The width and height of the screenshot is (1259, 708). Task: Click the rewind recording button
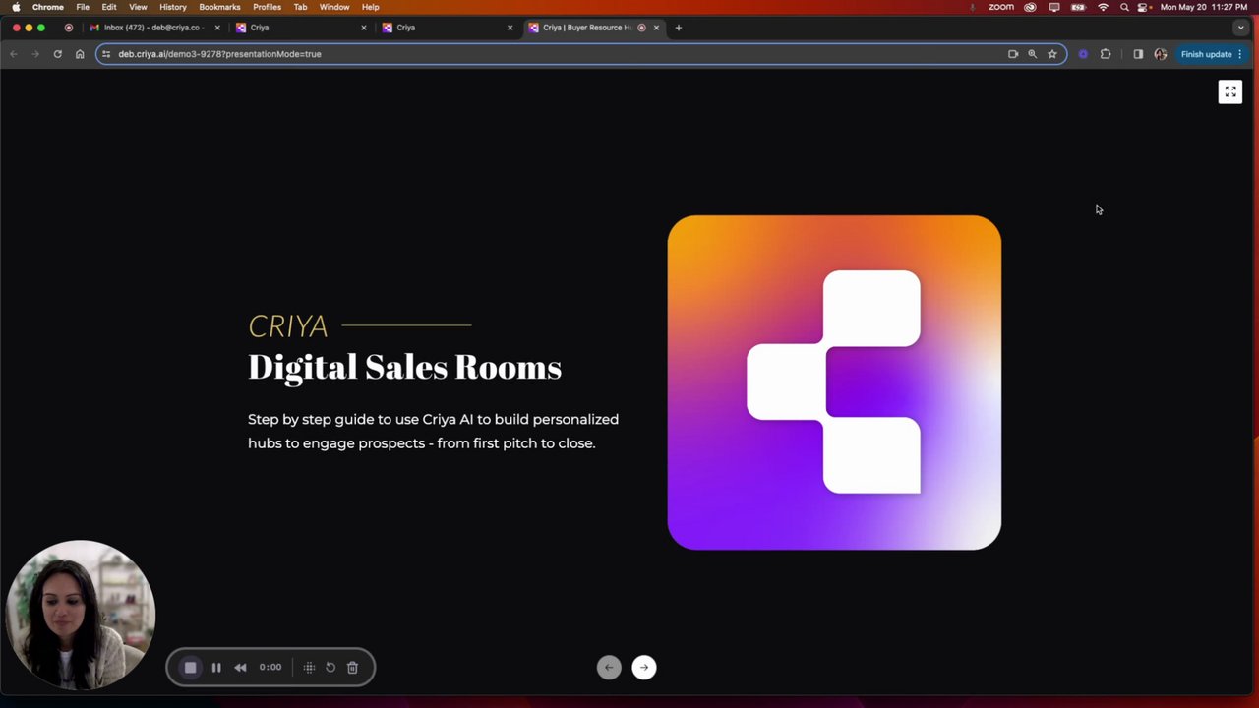(x=241, y=668)
